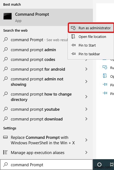The height and width of the screenshot is (170, 114).
Task: Choose Open file location in context menu
Action: [91, 37]
